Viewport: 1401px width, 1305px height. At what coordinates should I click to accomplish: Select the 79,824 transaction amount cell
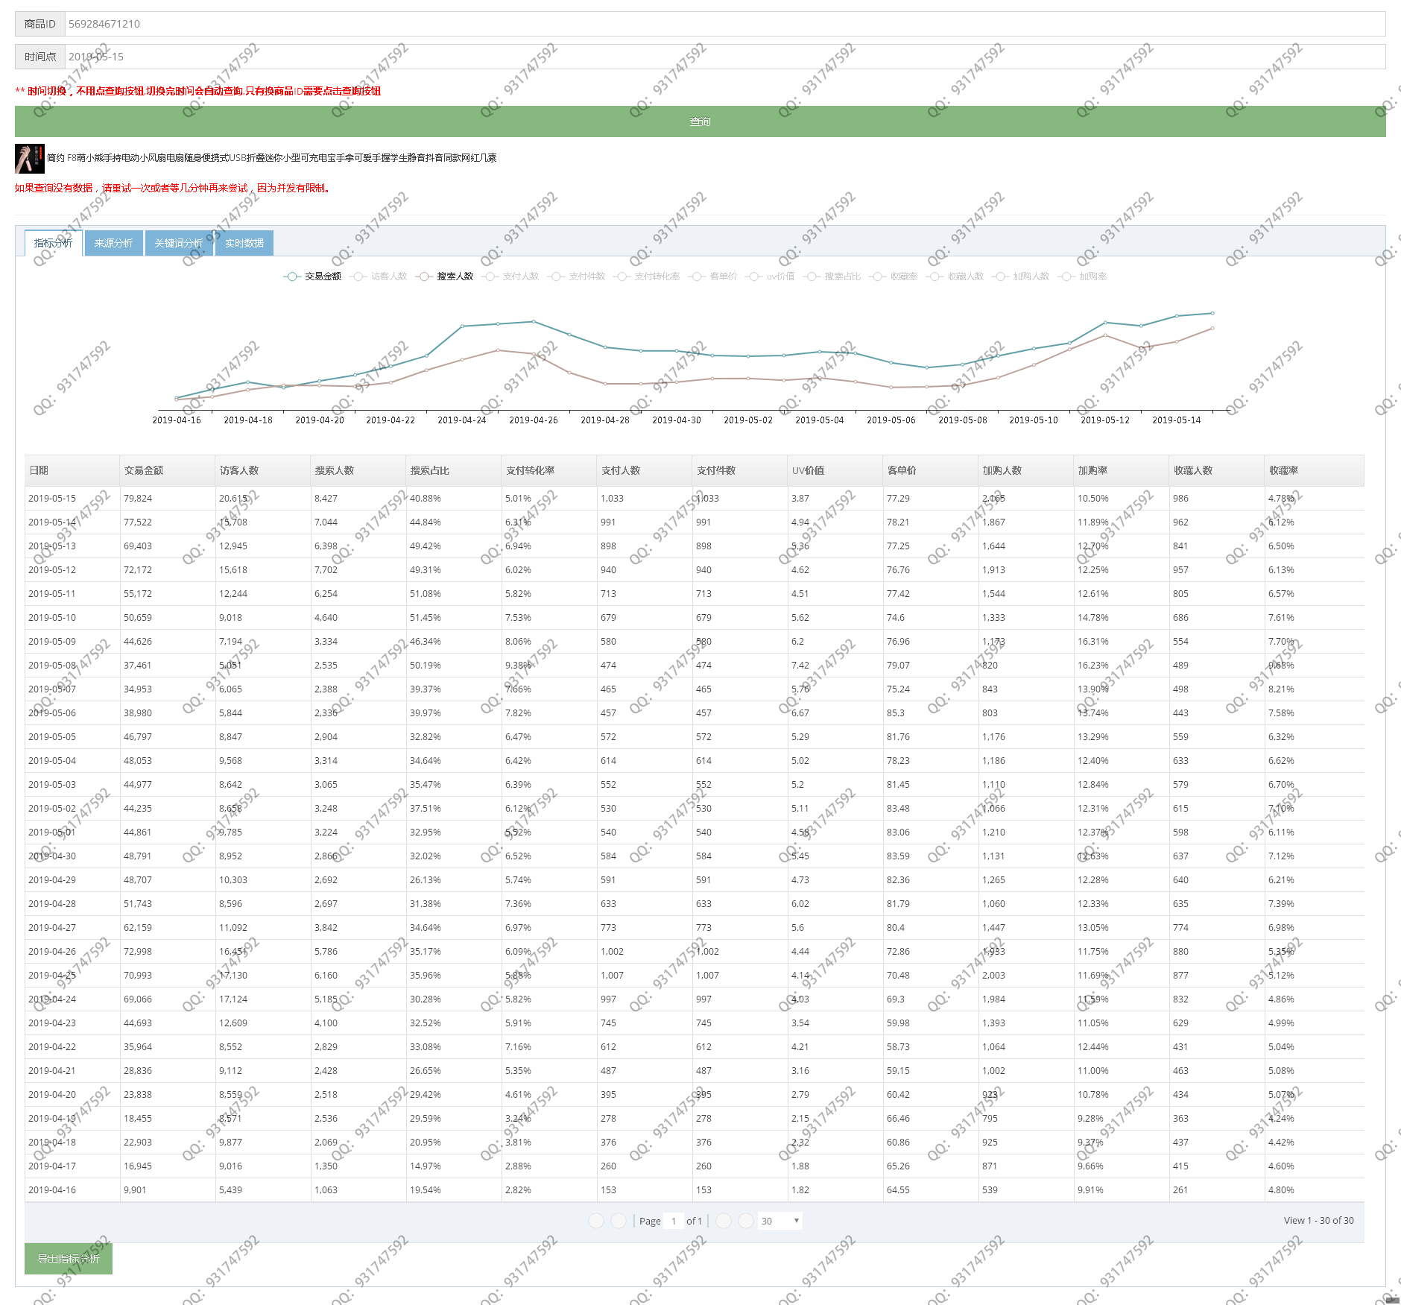(x=168, y=499)
